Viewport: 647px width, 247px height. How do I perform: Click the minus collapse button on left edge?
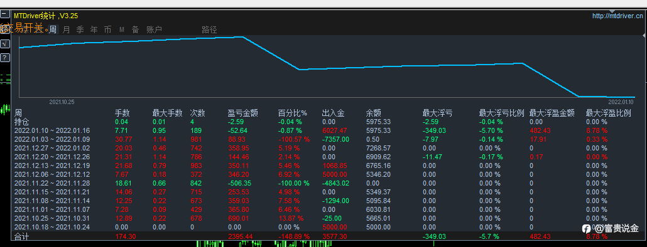click(x=4, y=14)
